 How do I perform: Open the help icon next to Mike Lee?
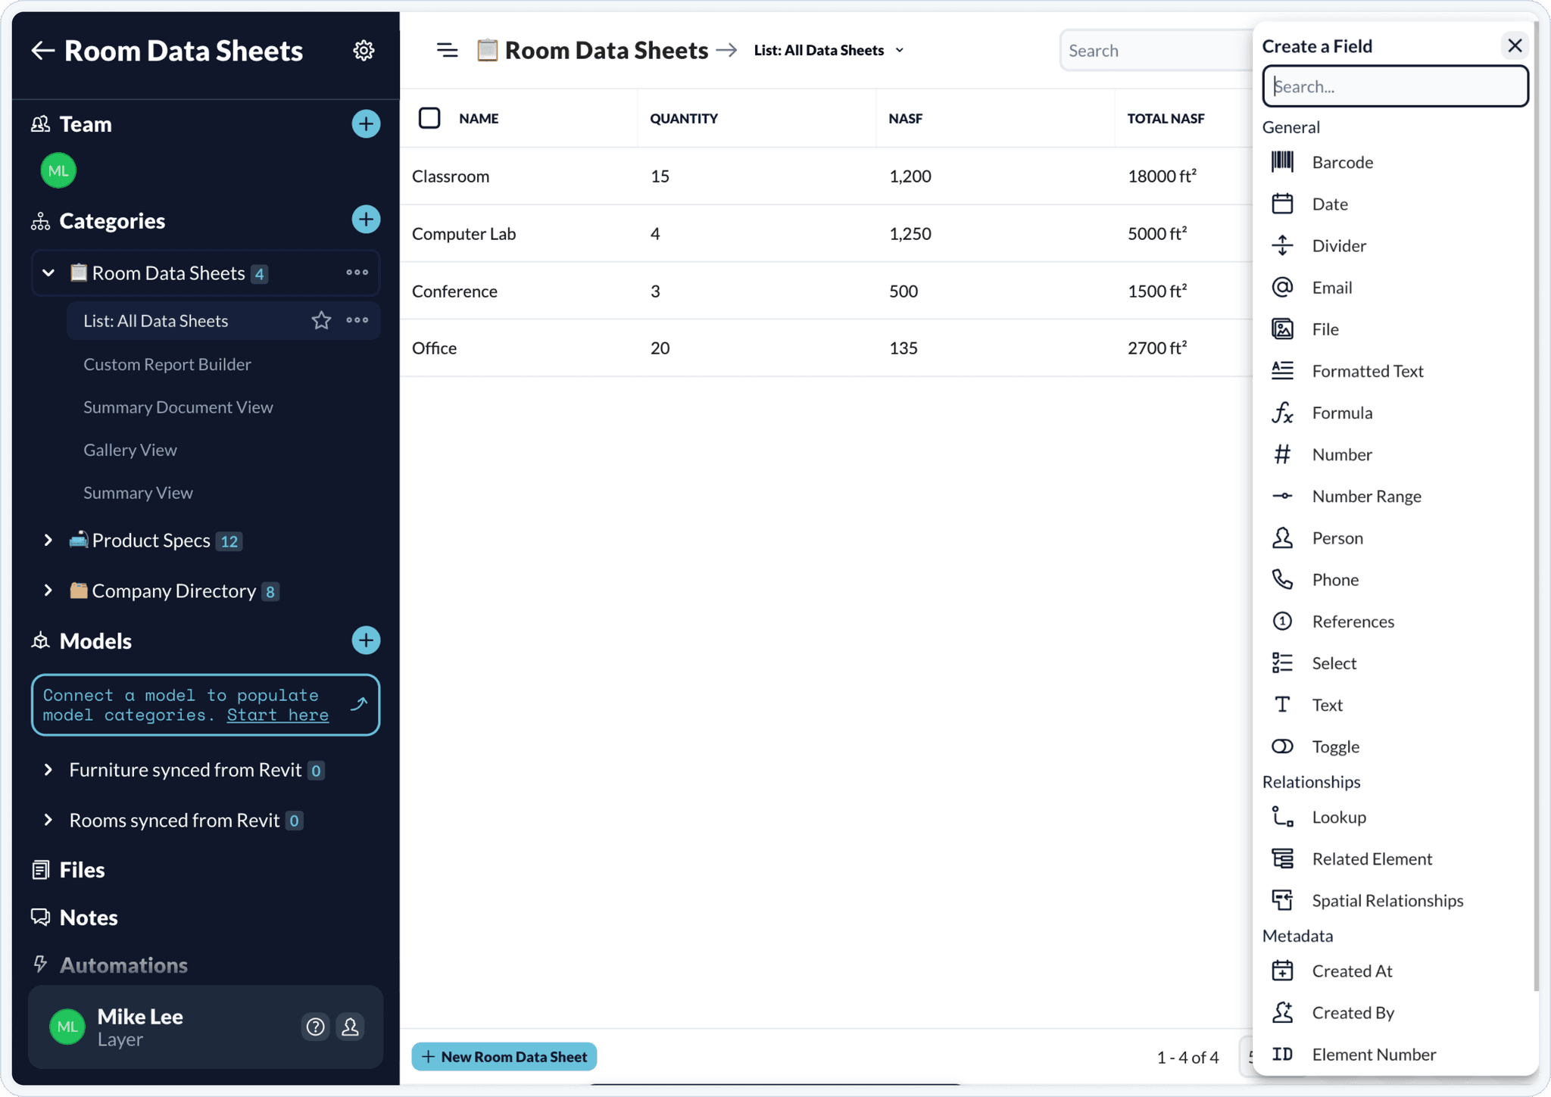(316, 1027)
